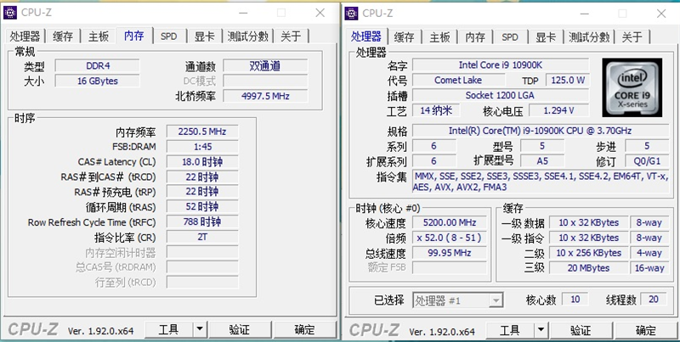Open 内存 tab in right CPU-Z window
The image size is (680, 342).
475,36
